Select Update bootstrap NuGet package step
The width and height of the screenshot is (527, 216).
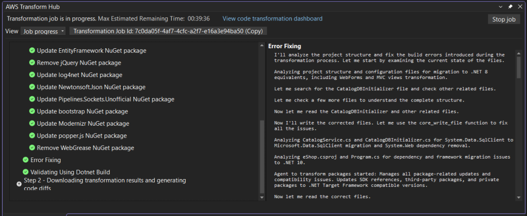click(x=82, y=111)
